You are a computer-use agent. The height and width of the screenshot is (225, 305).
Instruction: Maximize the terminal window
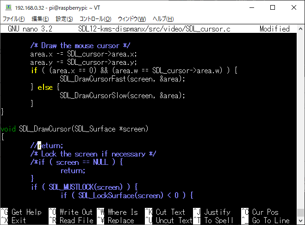click(273, 7)
